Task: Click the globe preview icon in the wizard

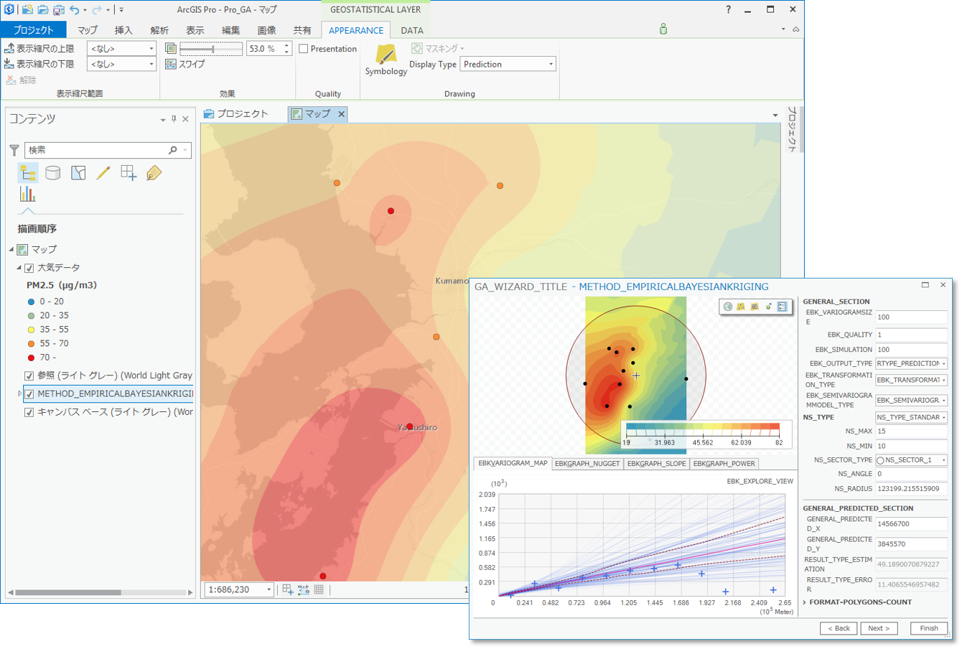Action: point(727,306)
